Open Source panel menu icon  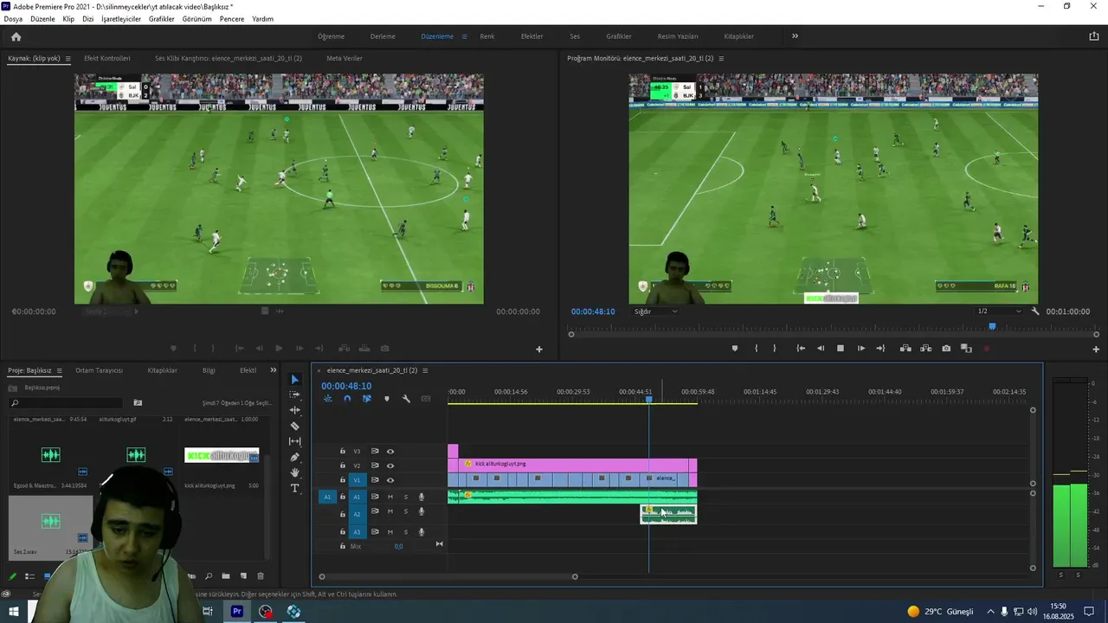(68, 58)
